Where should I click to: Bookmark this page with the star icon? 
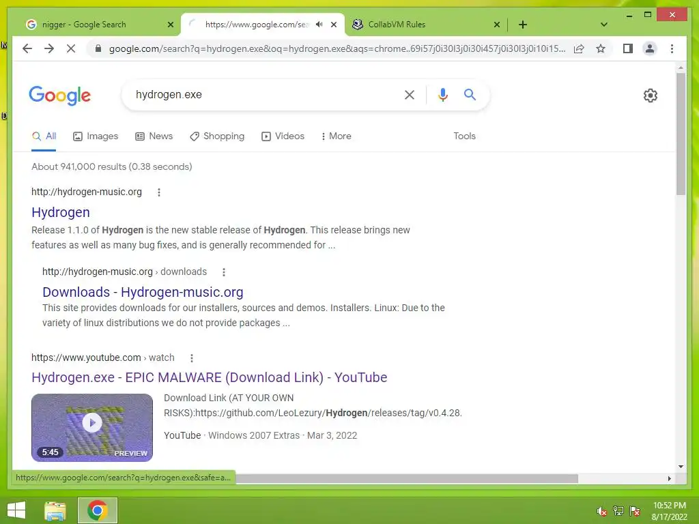[x=601, y=48]
